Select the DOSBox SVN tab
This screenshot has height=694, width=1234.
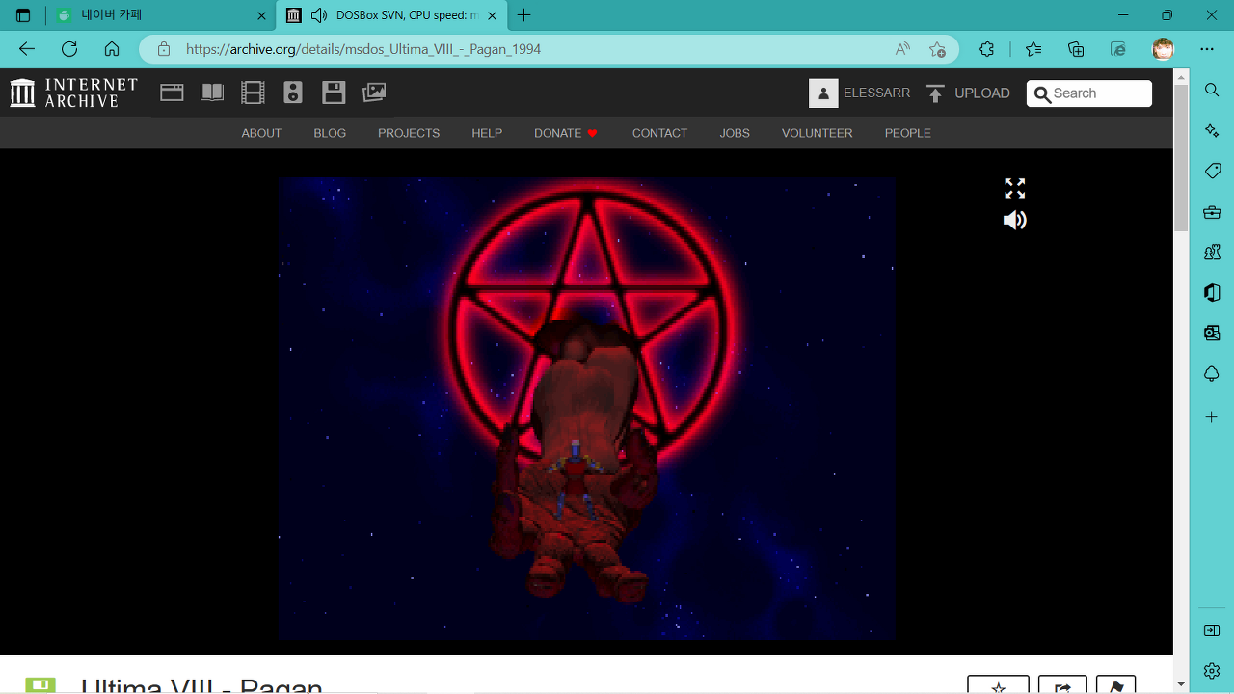[391, 15]
